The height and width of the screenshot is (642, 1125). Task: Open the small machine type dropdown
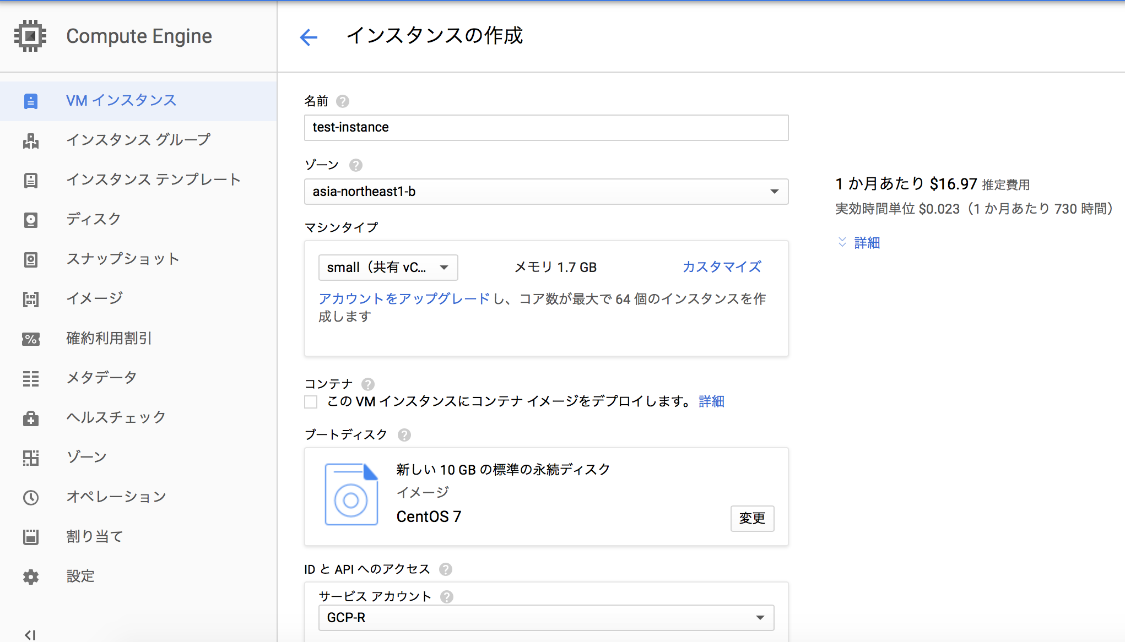point(388,268)
